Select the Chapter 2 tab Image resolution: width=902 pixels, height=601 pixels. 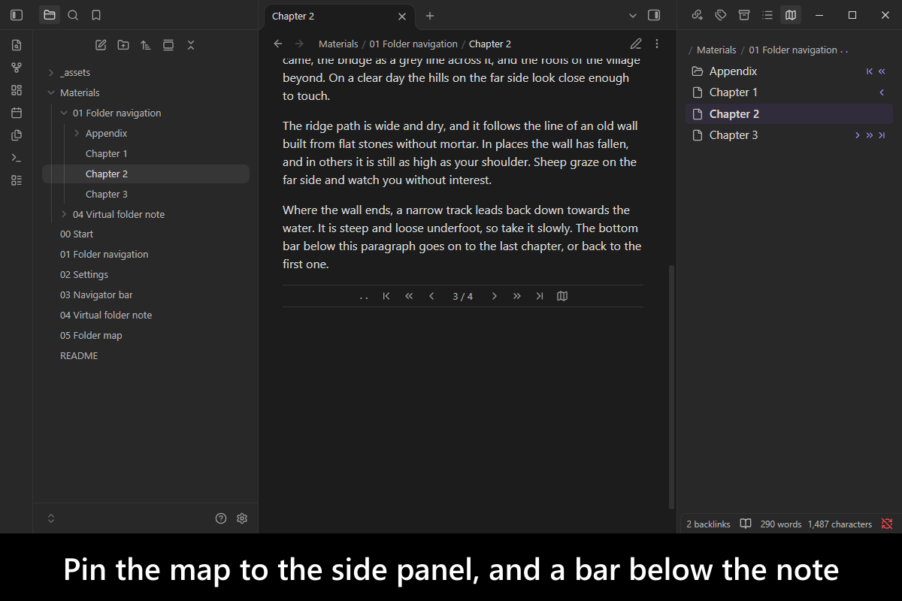click(x=339, y=16)
